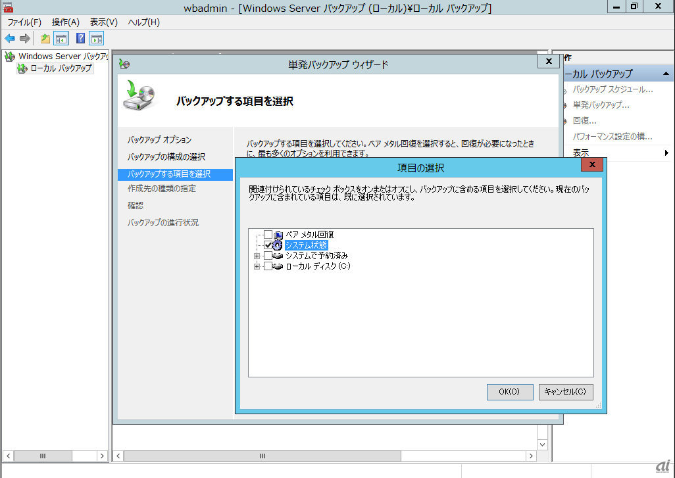The width and height of the screenshot is (675, 478).
Task: Click the Back arrow in the toolbar
Action: point(10,39)
